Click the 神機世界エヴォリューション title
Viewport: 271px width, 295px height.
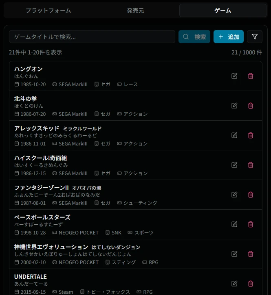click(x=51, y=247)
